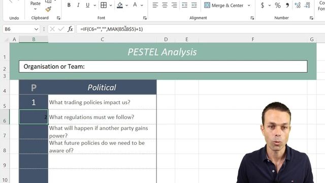This screenshot has height=183, width=325.
Task: Select the Political header cell
Action: [103, 87]
